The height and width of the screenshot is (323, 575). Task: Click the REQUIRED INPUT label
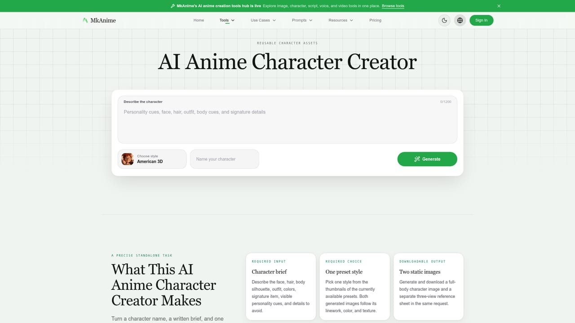pyautogui.click(x=269, y=261)
